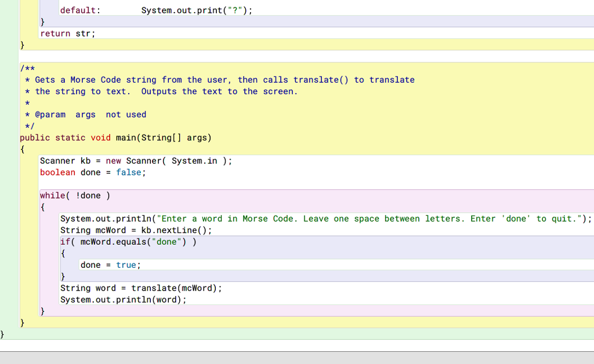Click the 'boolean done = false;' line
Image resolution: width=594 pixels, height=364 pixels.
pos(93,172)
